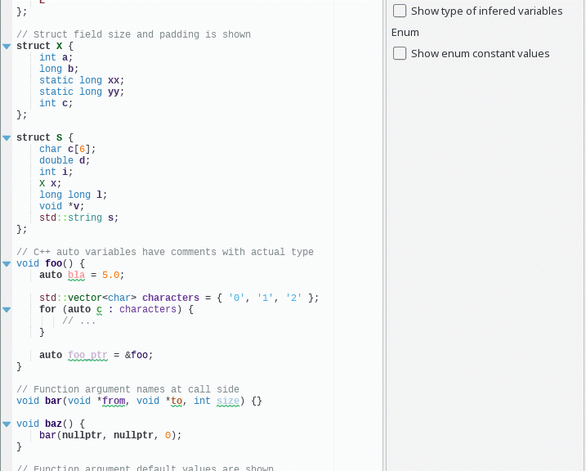Screen dimensions: 586x471
Task: Click the C++ auto variables comment
Action: (164, 252)
